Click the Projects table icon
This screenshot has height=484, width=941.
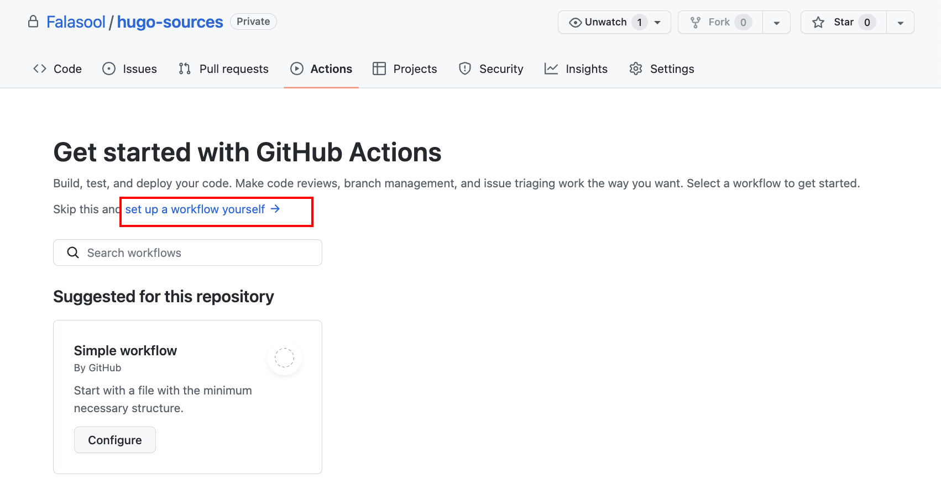click(379, 69)
